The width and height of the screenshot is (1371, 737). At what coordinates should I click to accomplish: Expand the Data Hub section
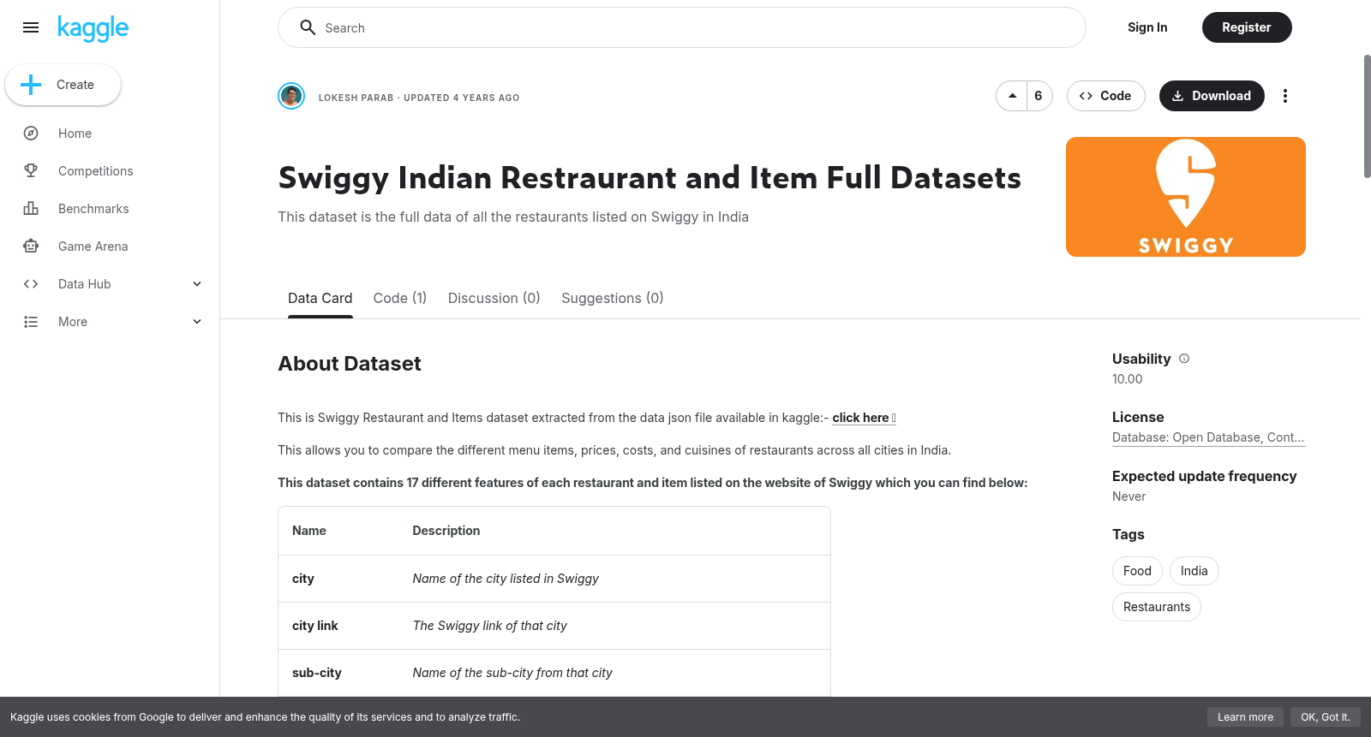(197, 284)
